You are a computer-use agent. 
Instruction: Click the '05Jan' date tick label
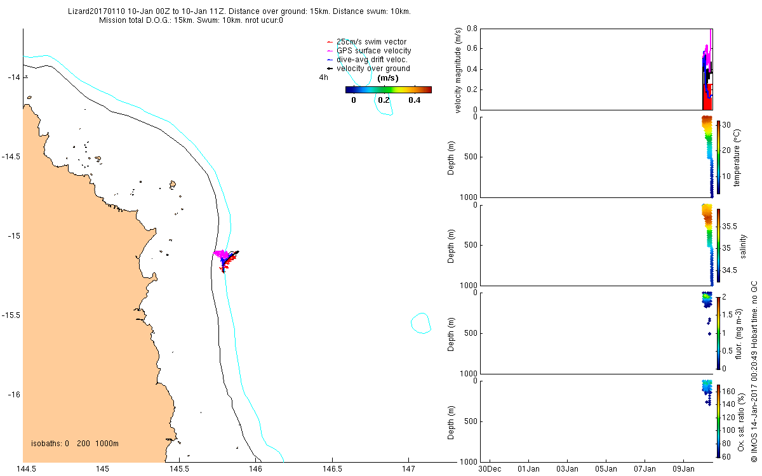606,470
